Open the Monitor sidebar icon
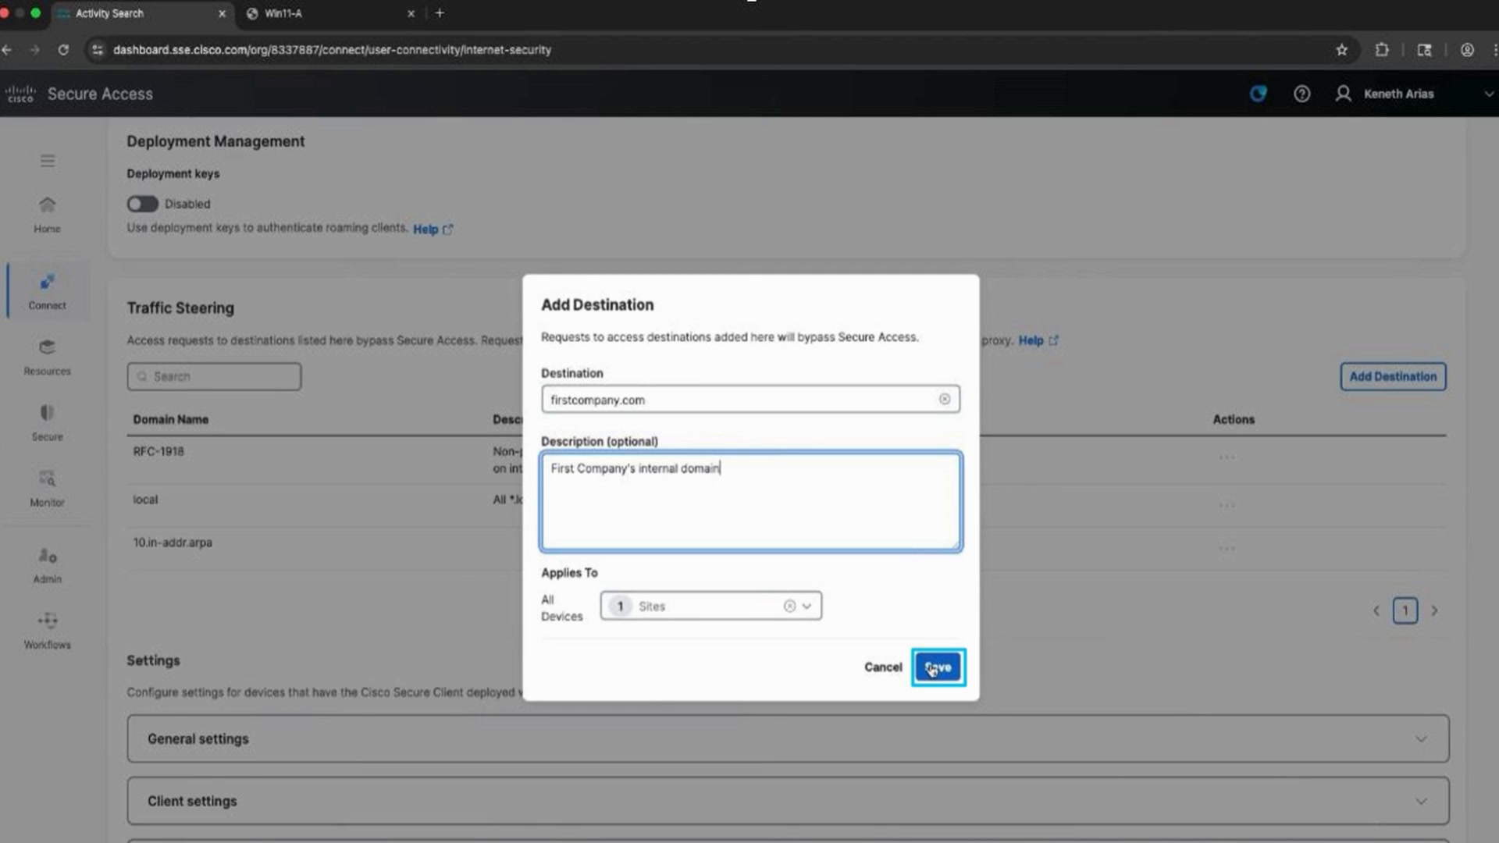1499x843 pixels. [x=47, y=488]
